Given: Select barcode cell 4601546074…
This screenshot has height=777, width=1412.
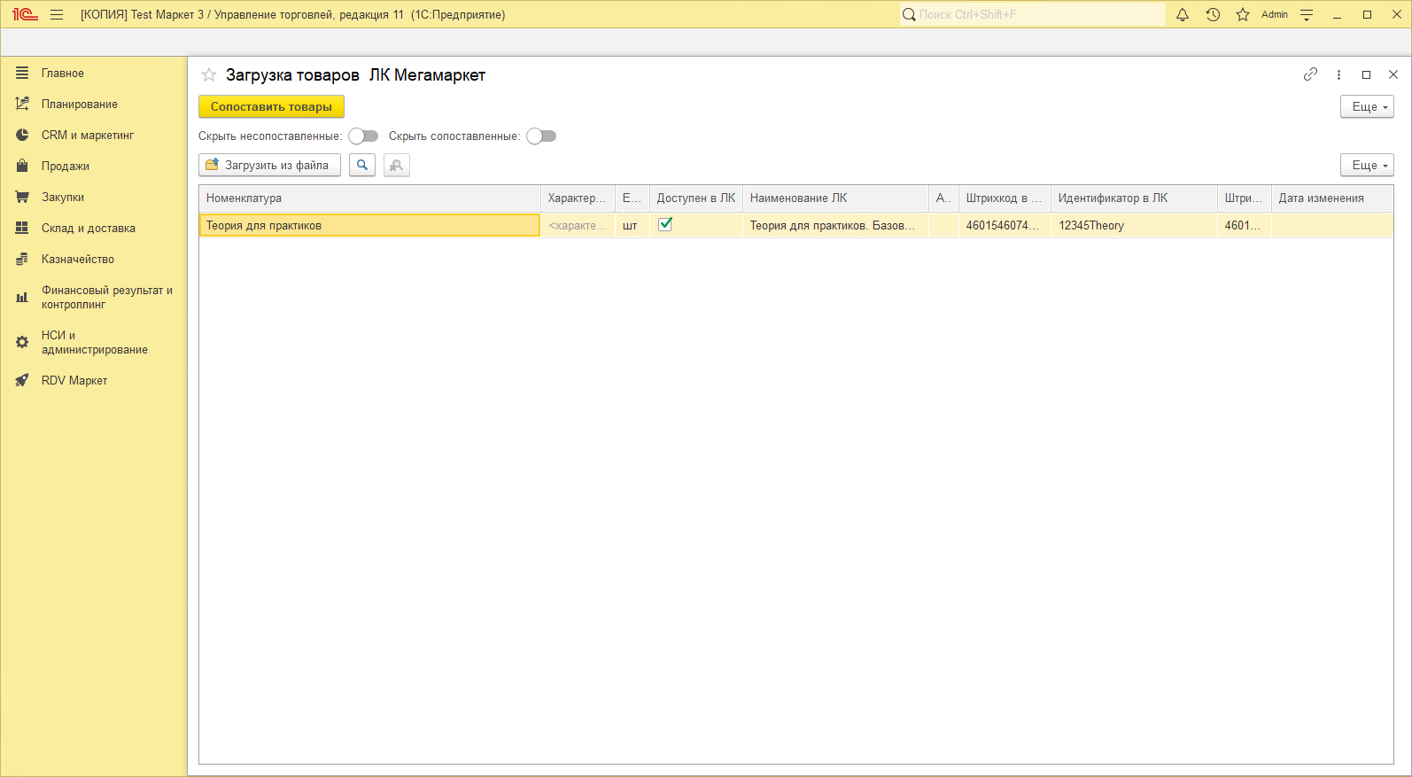Looking at the screenshot, I should coord(1005,225).
